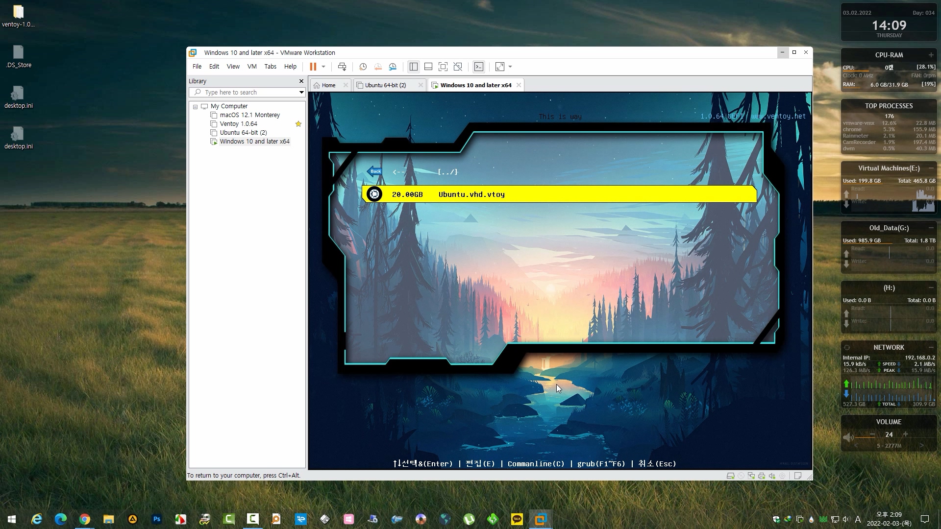Click the Pause VM button
This screenshot has height=529, width=941.
(x=313, y=67)
